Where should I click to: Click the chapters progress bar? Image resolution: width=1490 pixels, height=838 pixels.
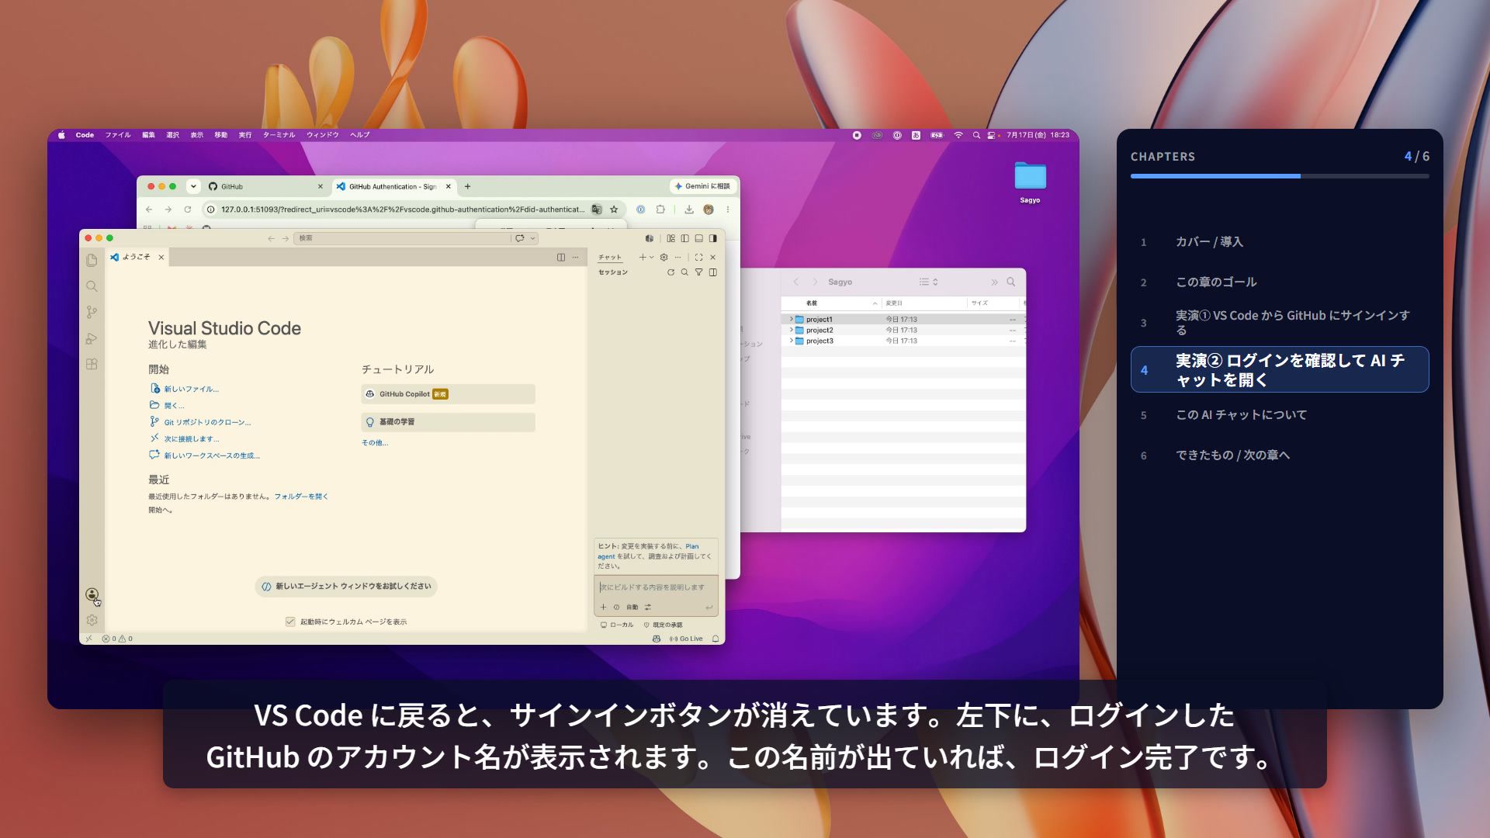click(x=1279, y=176)
